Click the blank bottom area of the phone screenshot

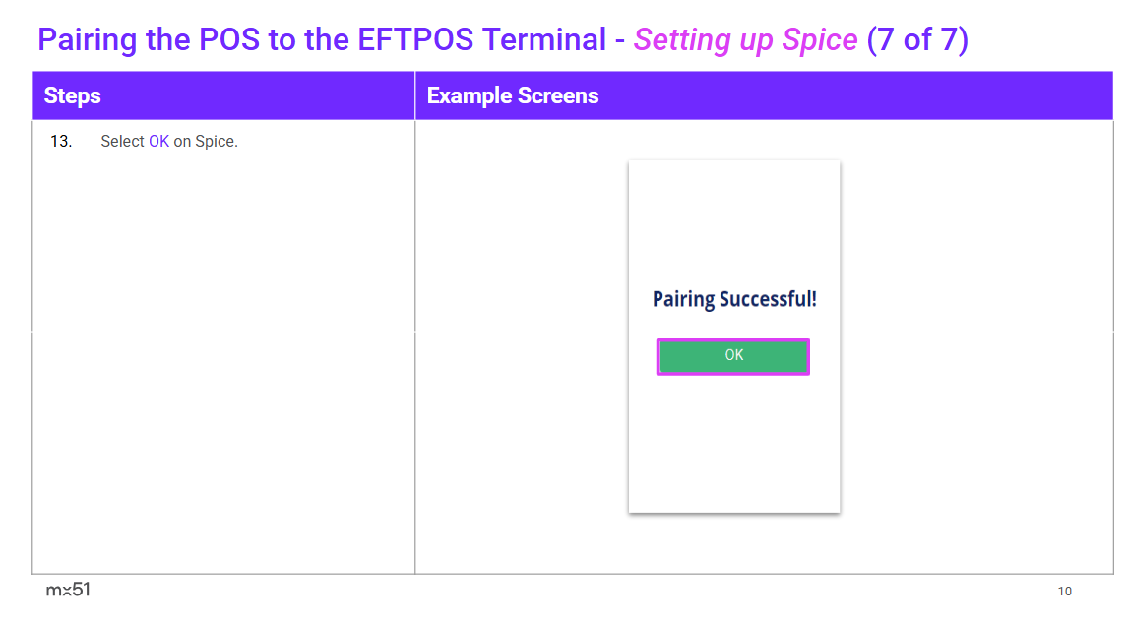[734, 453]
